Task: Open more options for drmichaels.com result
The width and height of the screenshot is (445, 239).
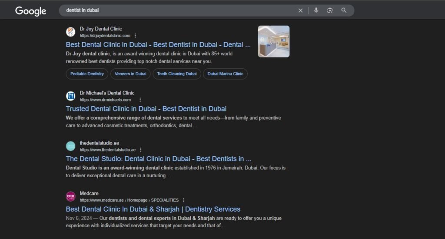Action: coord(140,100)
